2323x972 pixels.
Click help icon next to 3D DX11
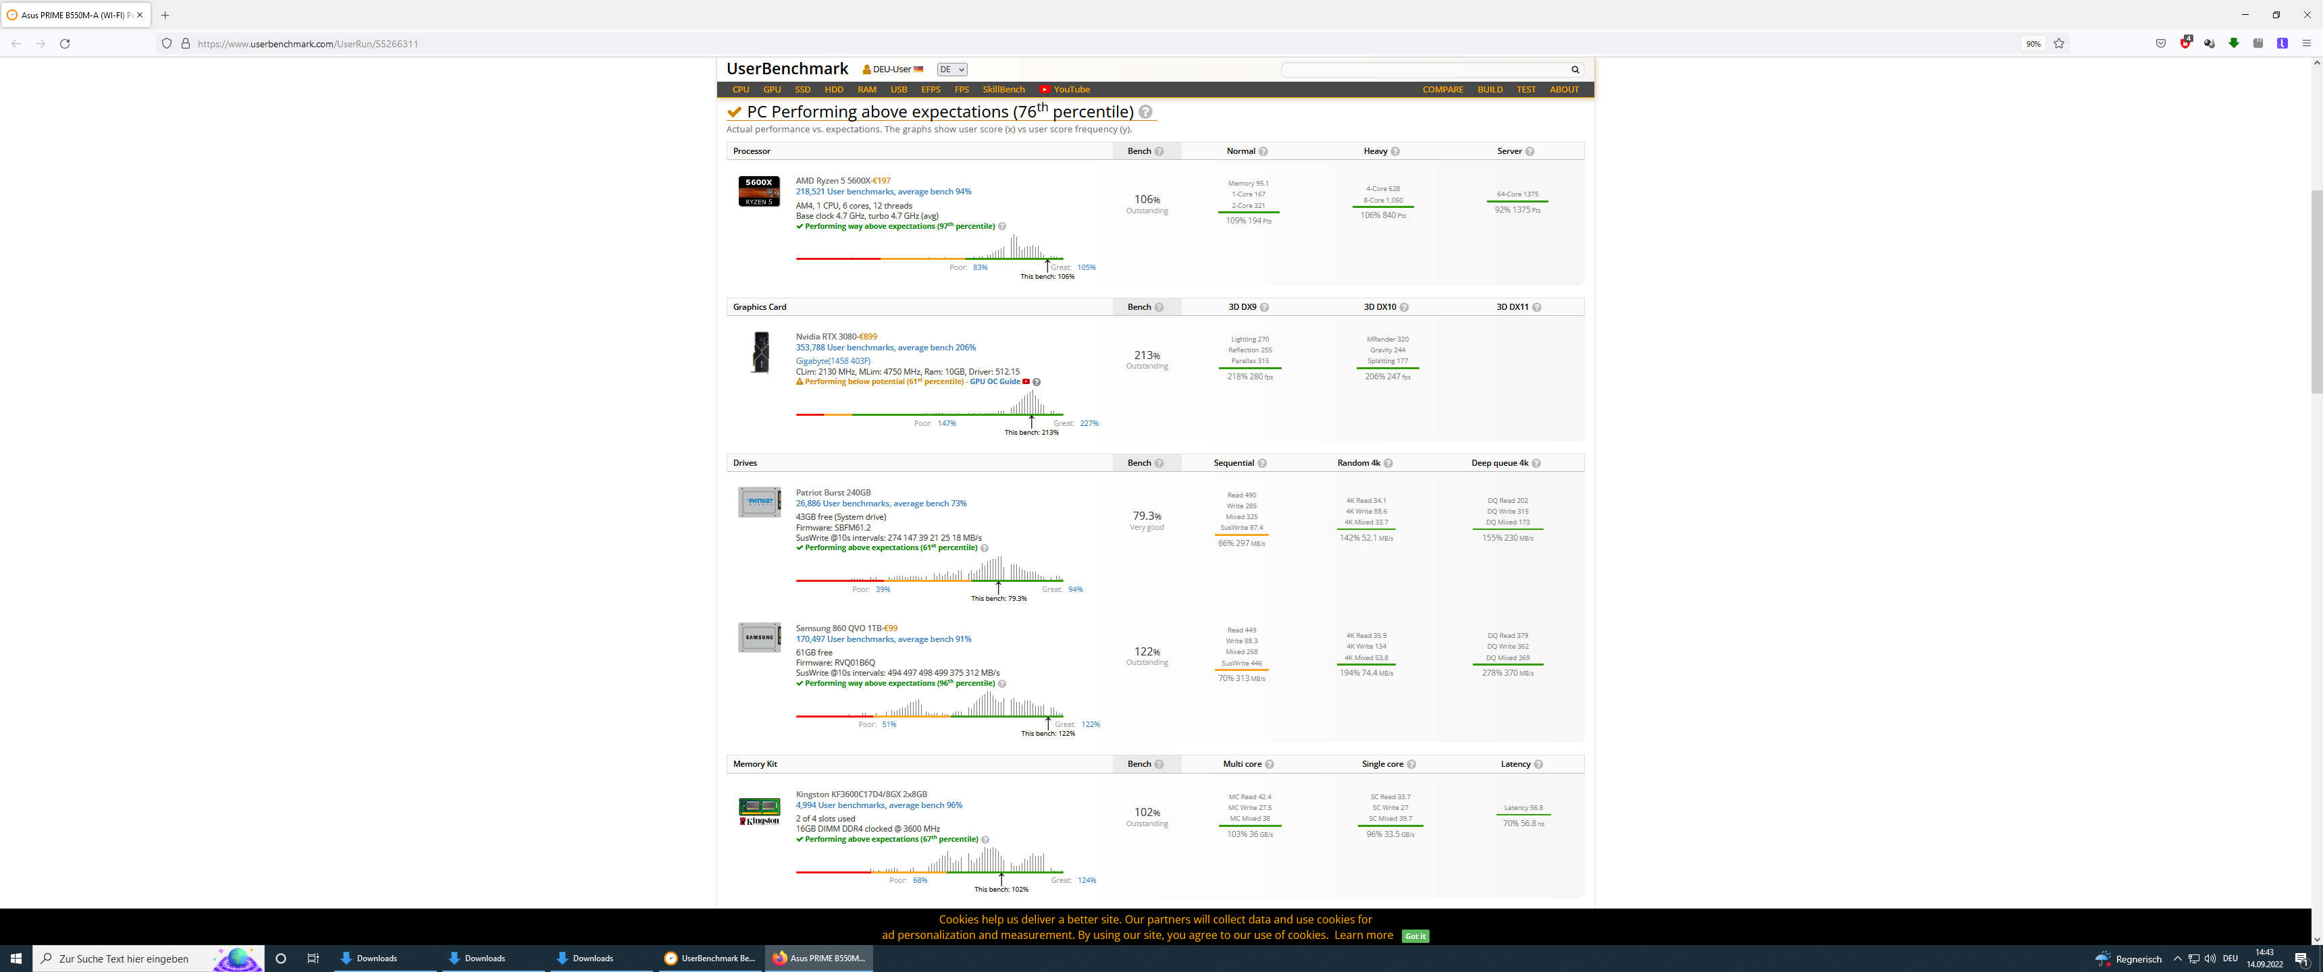click(1537, 308)
